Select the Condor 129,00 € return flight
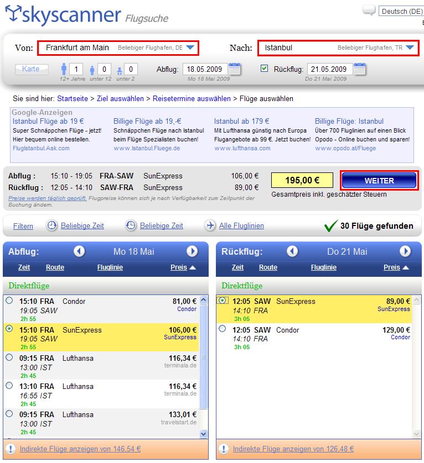 [222, 329]
